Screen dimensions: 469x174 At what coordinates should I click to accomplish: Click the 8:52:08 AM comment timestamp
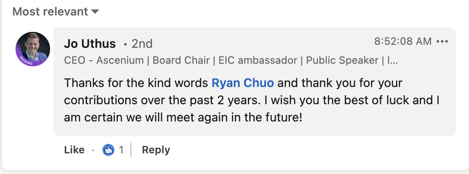click(x=403, y=41)
